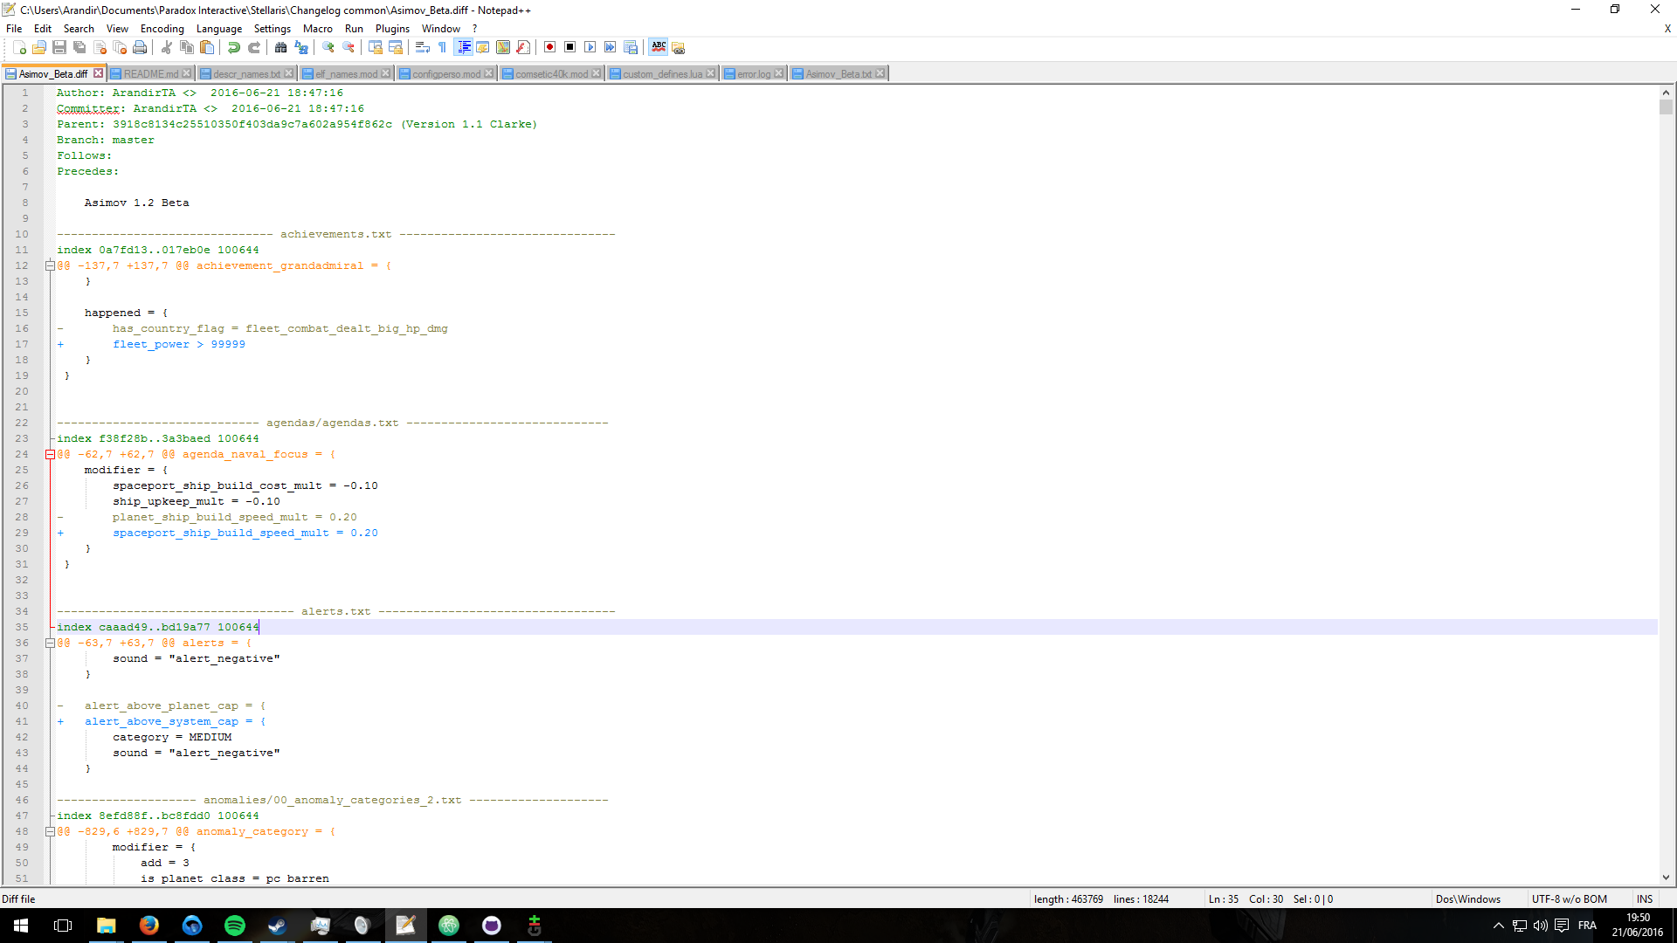Launch Firefox from the taskbar
The height and width of the screenshot is (943, 1677).
pyautogui.click(x=149, y=926)
